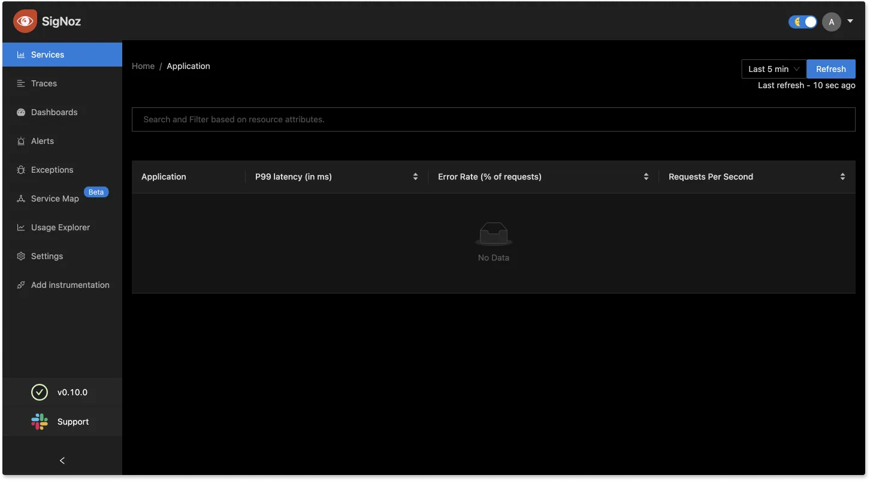This screenshot has width=870, height=481.
Task: Click the Alerts siren icon
Action: [21, 141]
